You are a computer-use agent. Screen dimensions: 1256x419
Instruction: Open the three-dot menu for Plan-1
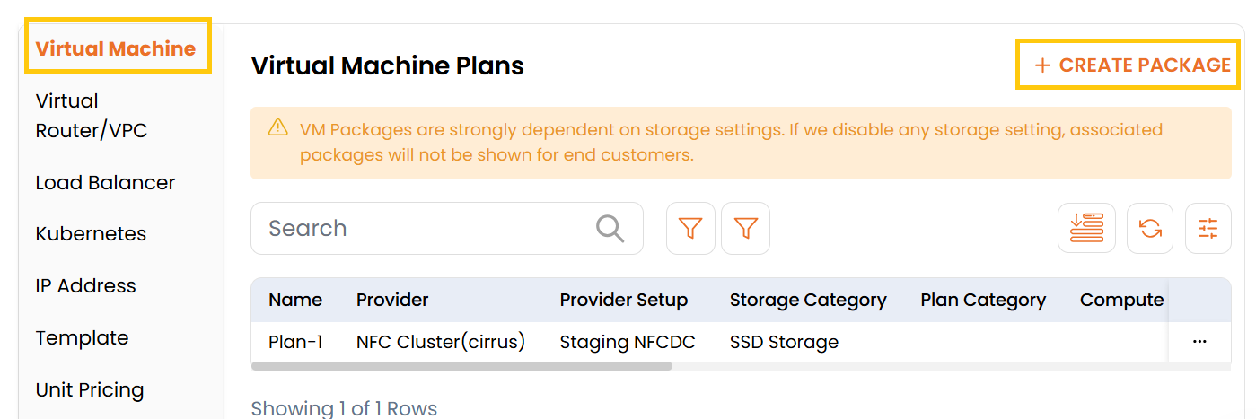(1199, 342)
